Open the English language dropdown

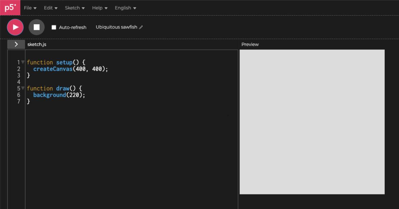click(126, 8)
